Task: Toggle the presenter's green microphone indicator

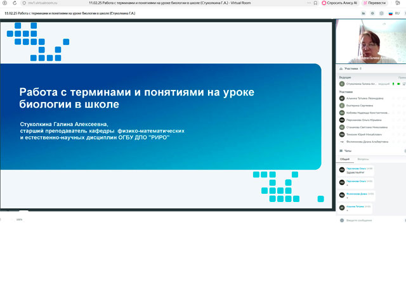Action: (x=393, y=84)
